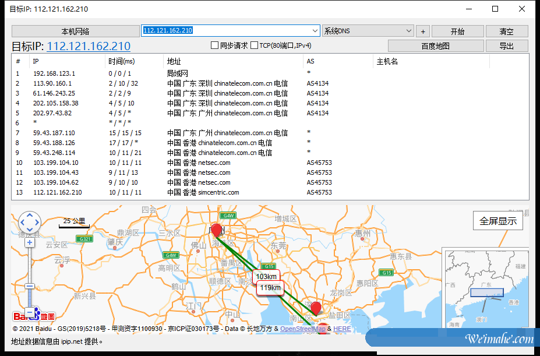Viewport: 540px width, 356px height.
Task: Open the target IP address dropdown
Action: tap(315, 31)
